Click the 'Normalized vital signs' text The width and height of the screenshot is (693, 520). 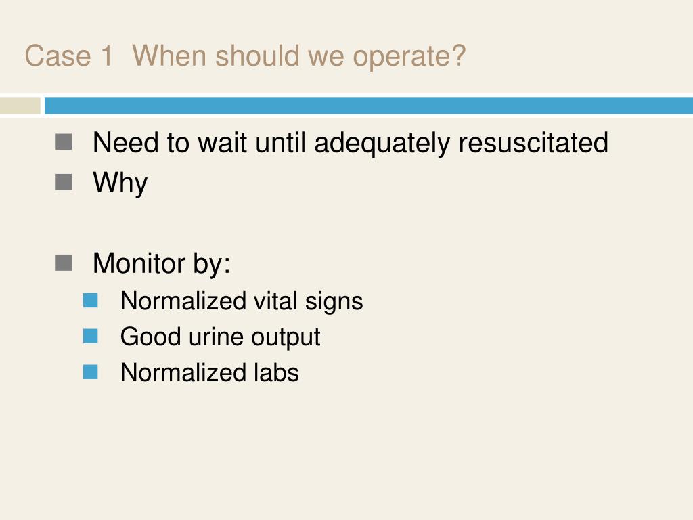coord(242,301)
